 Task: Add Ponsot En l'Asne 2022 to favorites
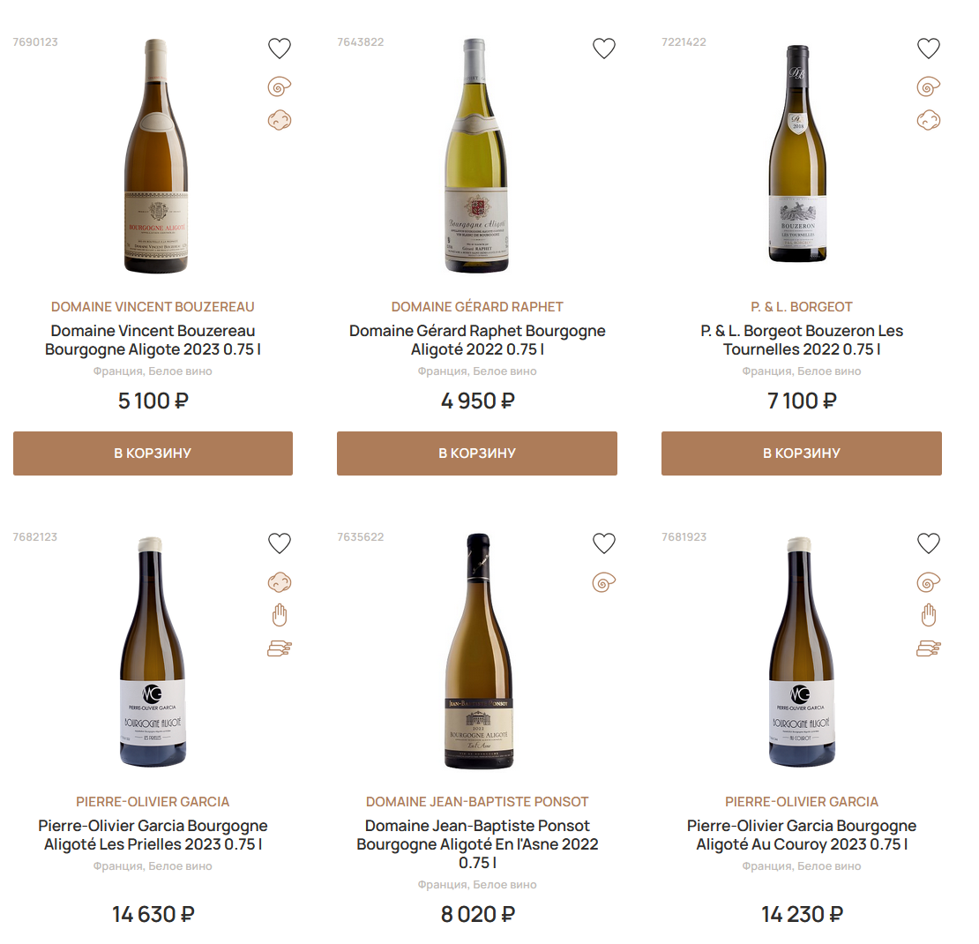604,543
